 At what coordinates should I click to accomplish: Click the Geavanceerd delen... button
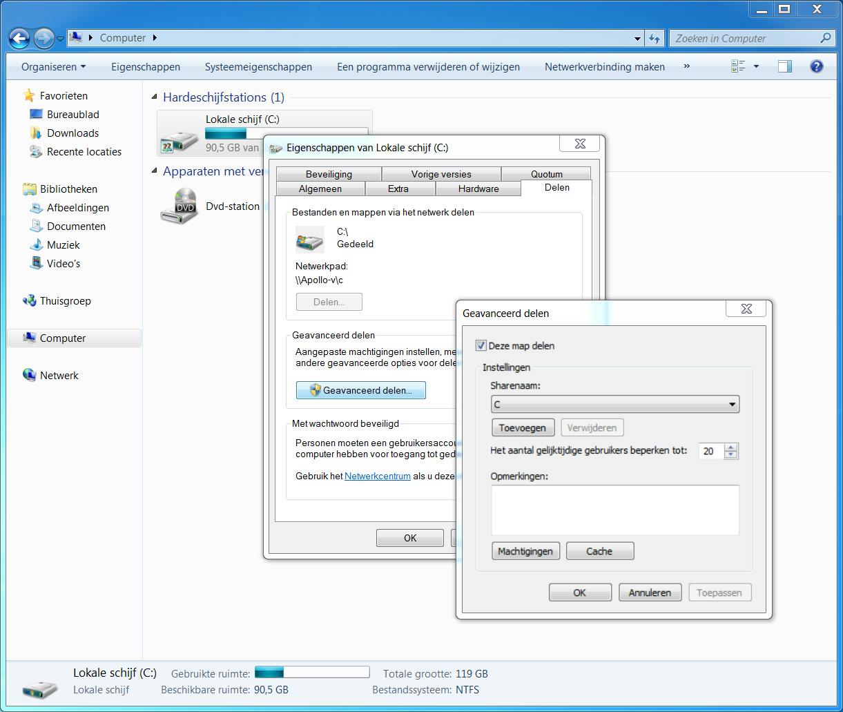point(361,390)
